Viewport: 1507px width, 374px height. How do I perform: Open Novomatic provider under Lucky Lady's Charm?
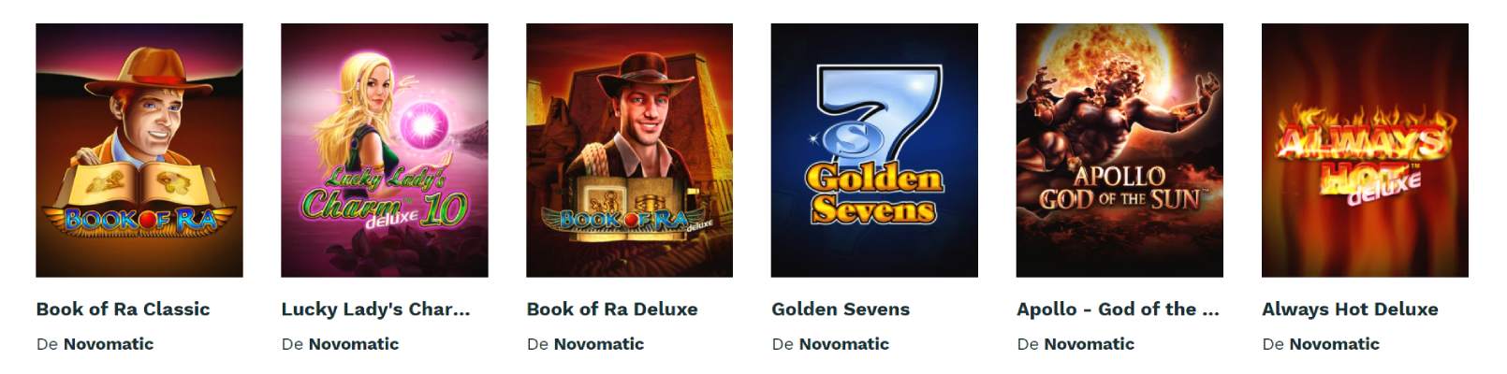click(354, 344)
